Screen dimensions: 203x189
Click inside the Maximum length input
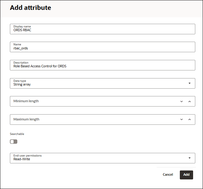click(93, 120)
